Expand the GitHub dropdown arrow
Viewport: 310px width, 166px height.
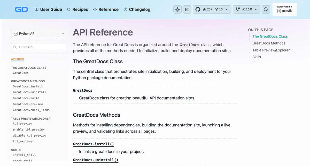227,10
